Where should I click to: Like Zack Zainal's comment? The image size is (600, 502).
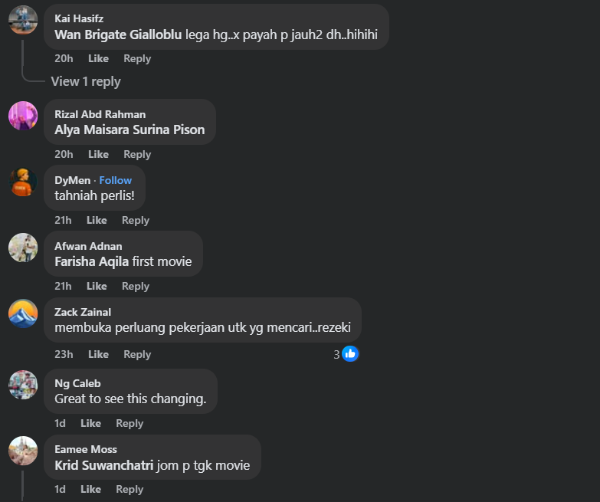98,354
